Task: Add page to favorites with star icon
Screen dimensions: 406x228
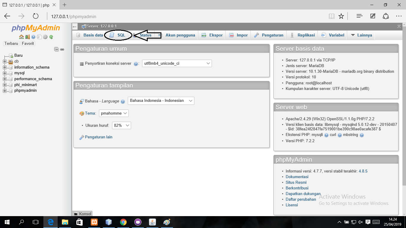Action: coord(341,16)
